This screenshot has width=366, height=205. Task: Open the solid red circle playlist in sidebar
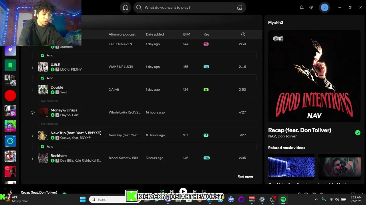pyautogui.click(x=10, y=95)
